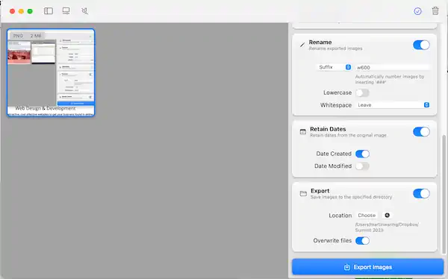The image size is (448, 279).
Task: Open the Whitespace Leave dropdown
Action: [x=393, y=105]
